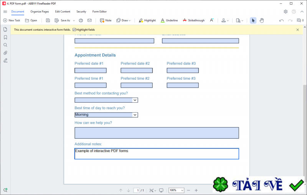Image resolution: width=307 pixels, height=195 pixels.
Task: Click Save As in the toolbar
Action: click(x=63, y=20)
